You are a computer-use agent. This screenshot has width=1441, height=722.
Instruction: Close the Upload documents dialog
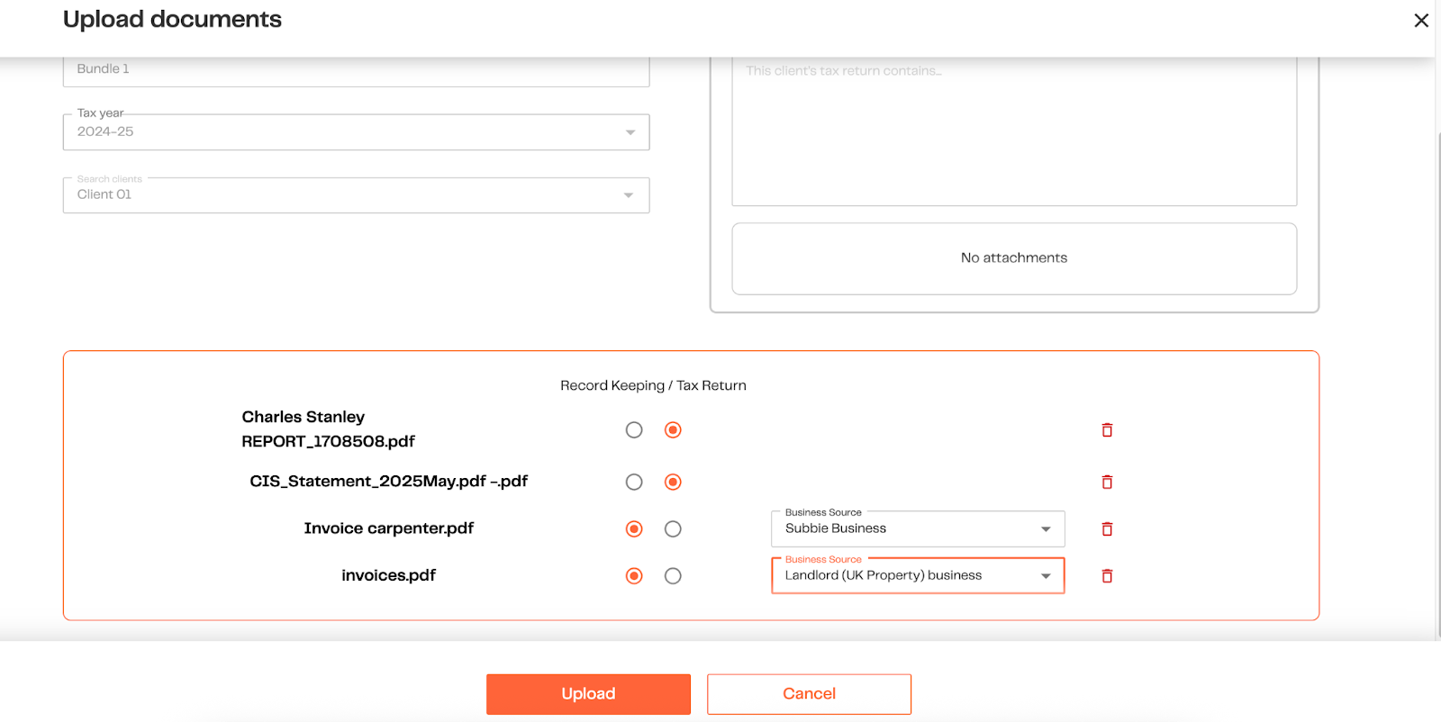pyautogui.click(x=1421, y=21)
